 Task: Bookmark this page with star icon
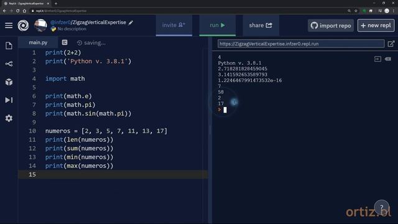click(356, 11)
